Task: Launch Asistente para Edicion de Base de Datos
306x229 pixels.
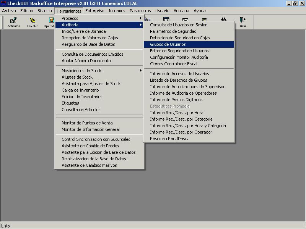Action: tap(99, 152)
